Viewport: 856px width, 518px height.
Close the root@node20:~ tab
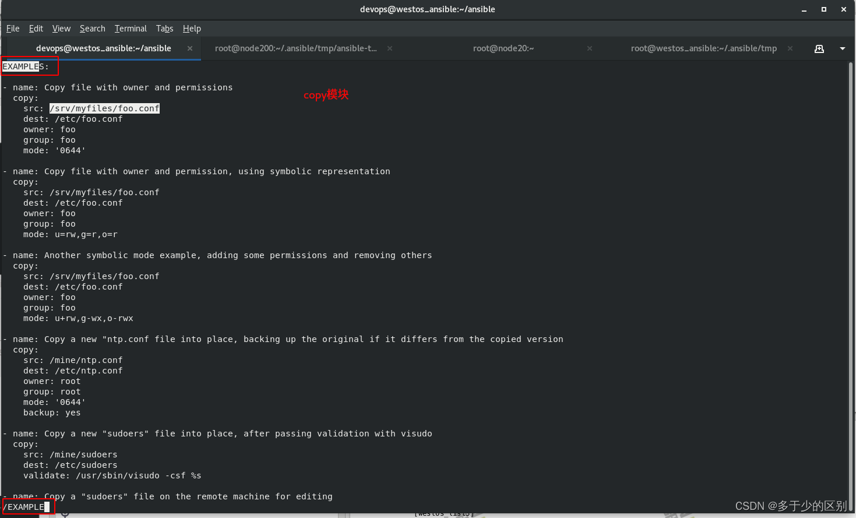(x=590, y=48)
